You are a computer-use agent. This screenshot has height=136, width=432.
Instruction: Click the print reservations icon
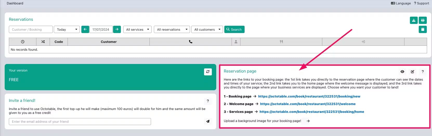point(423,20)
